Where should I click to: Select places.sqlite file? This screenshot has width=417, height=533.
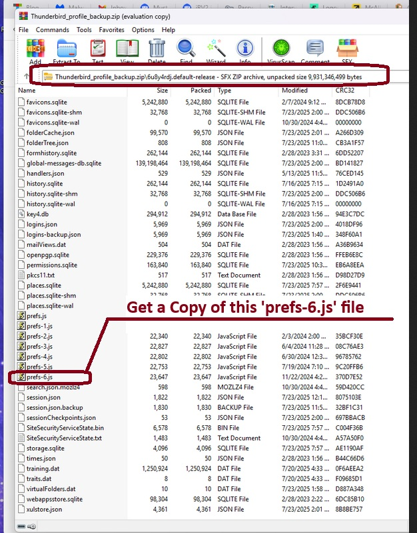pyautogui.click(x=44, y=285)
